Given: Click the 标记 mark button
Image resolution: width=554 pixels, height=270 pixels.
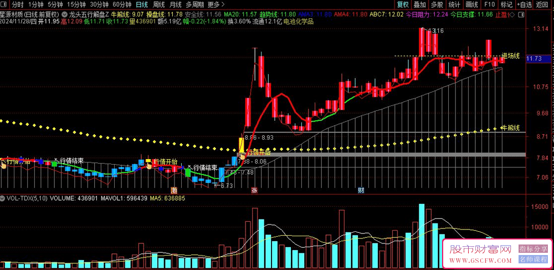Looking at the screenshot, I should 506,4.
